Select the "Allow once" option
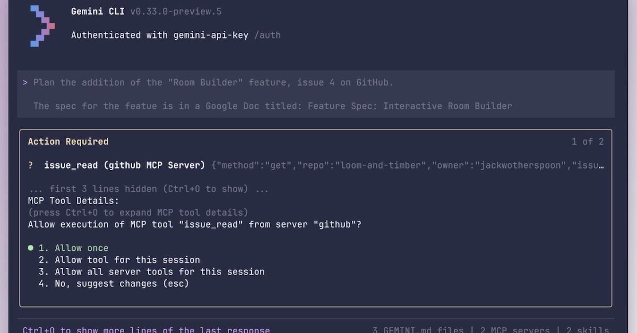This screenshot has width=637, height=333. [x=70, y=248]
